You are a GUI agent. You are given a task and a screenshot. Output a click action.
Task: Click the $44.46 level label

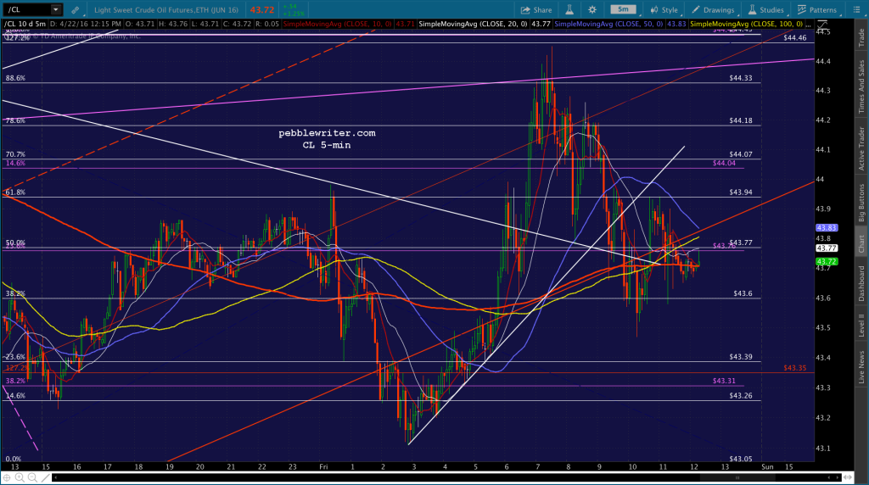point(794,37)
